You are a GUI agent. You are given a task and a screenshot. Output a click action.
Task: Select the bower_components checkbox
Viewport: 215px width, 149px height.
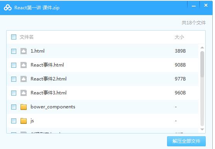pos(14,107)
